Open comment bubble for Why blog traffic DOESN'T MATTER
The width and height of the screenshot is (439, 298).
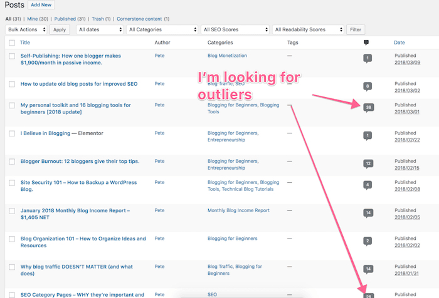(x=368, y=269)
